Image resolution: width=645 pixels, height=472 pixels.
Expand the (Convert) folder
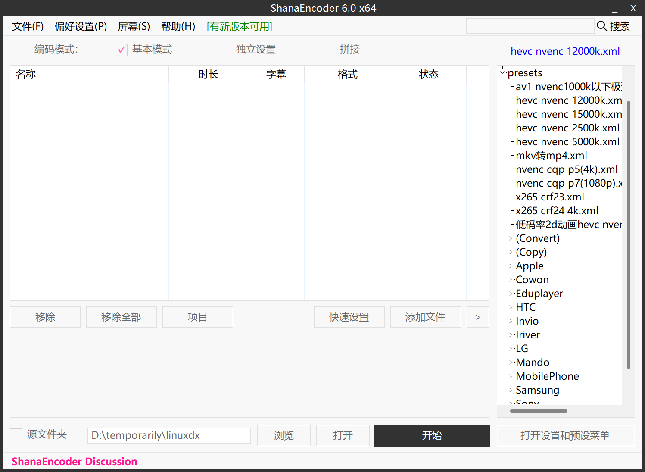click(511, 238)
